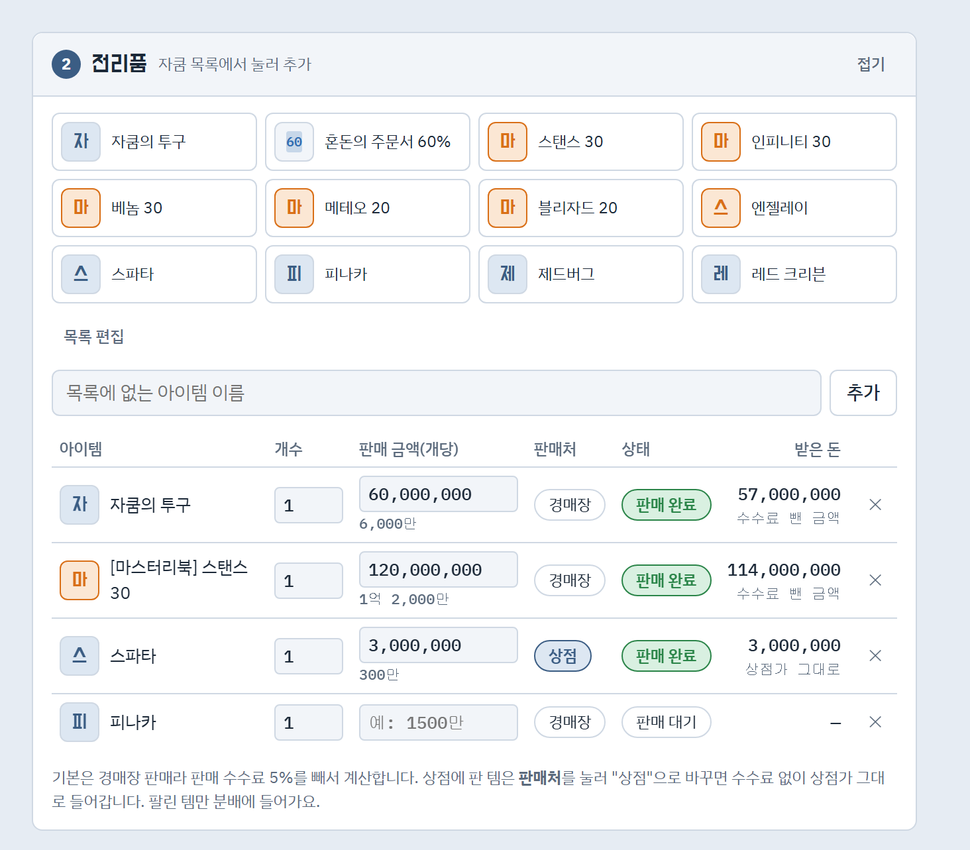Add 혼돈의 주문서 60% item card
The image size is (970, 850).
pyautogui.click(x=368, y=142)
